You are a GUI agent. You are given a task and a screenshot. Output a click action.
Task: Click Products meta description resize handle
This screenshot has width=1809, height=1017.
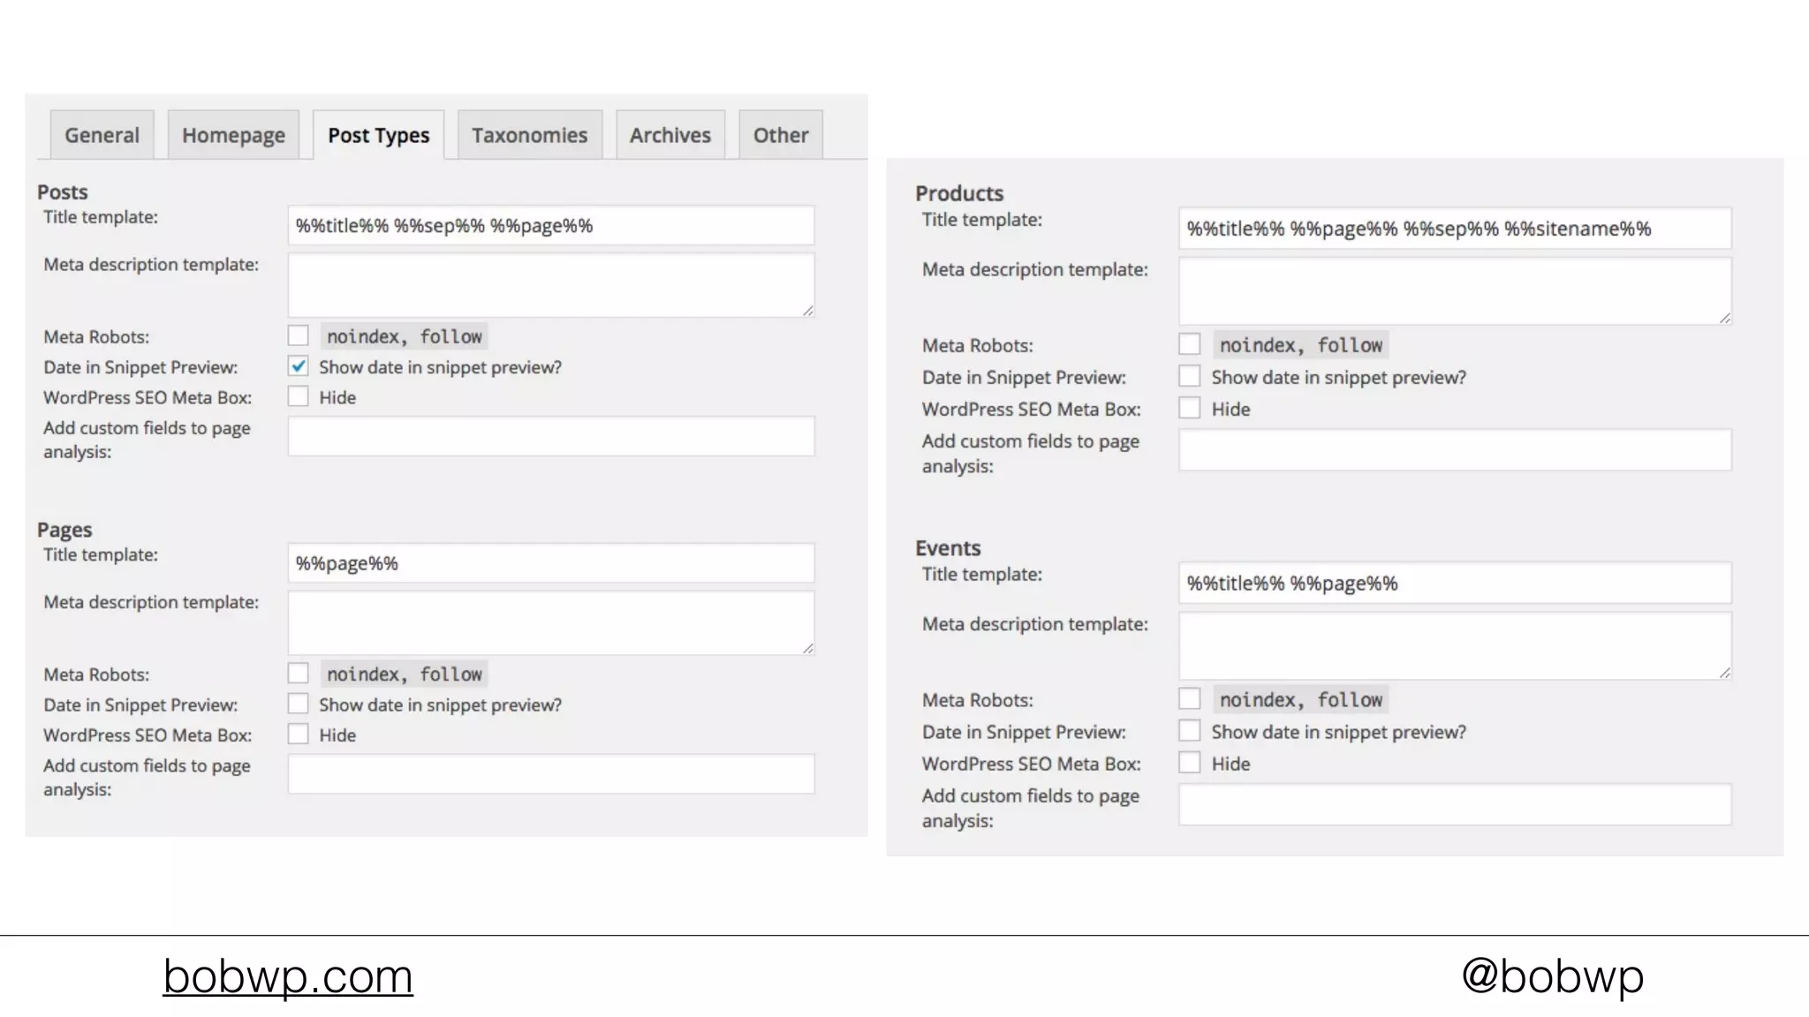[1725, 318]
